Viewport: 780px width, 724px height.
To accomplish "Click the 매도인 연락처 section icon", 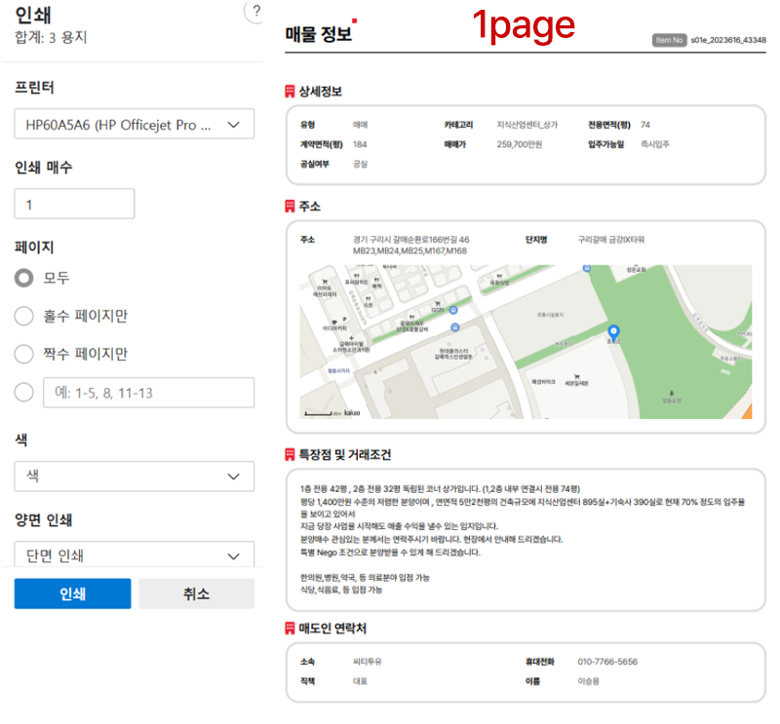I will [x=290, y=629].
